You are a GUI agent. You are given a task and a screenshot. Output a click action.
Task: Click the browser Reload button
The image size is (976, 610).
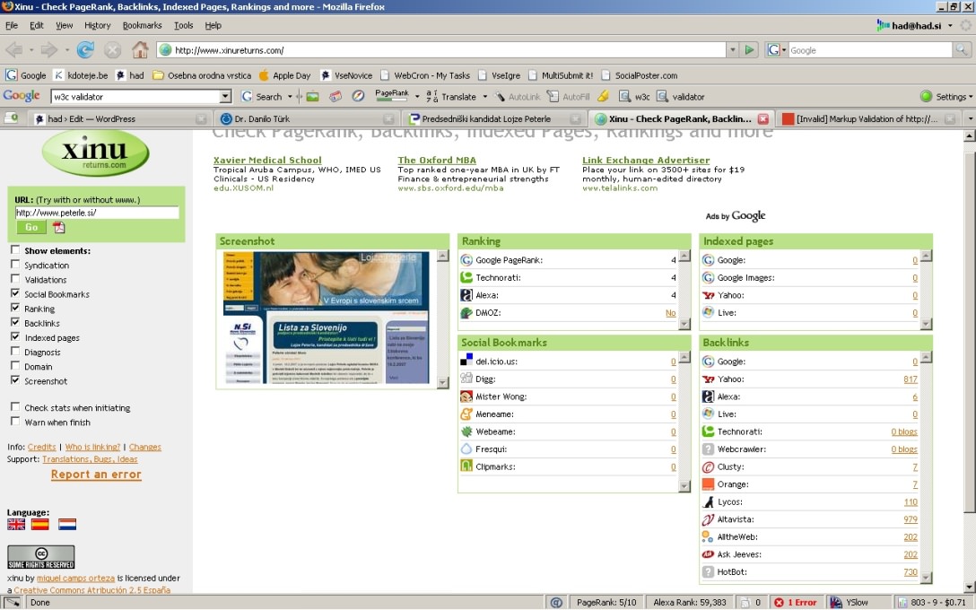click(x=85, y=50)
